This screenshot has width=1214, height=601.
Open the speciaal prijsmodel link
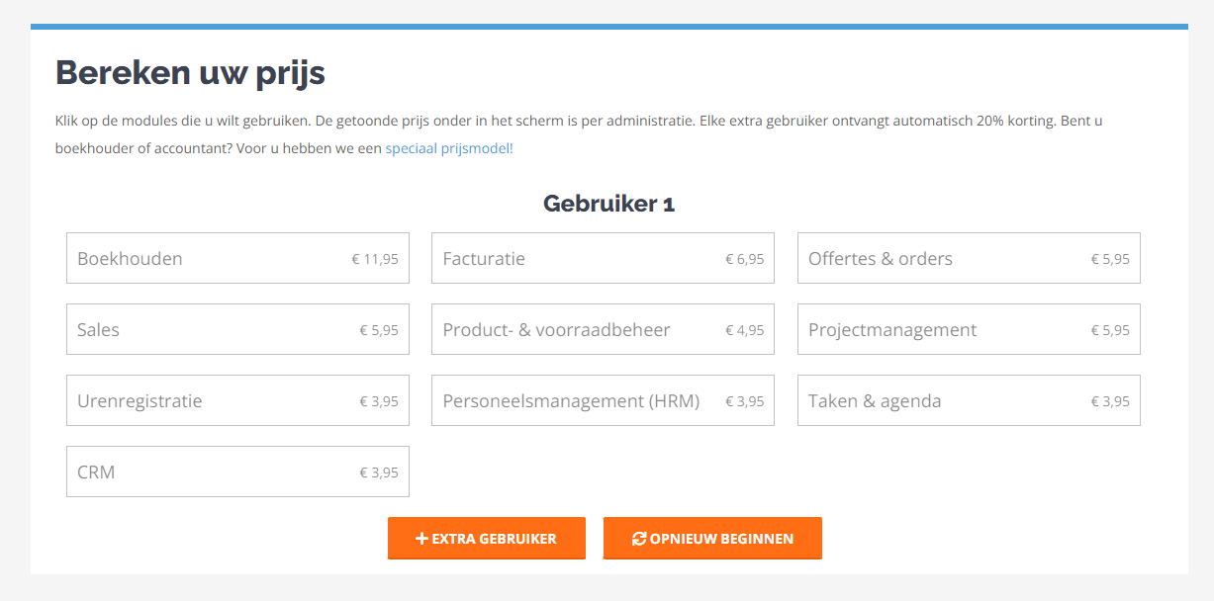point(450,147)
